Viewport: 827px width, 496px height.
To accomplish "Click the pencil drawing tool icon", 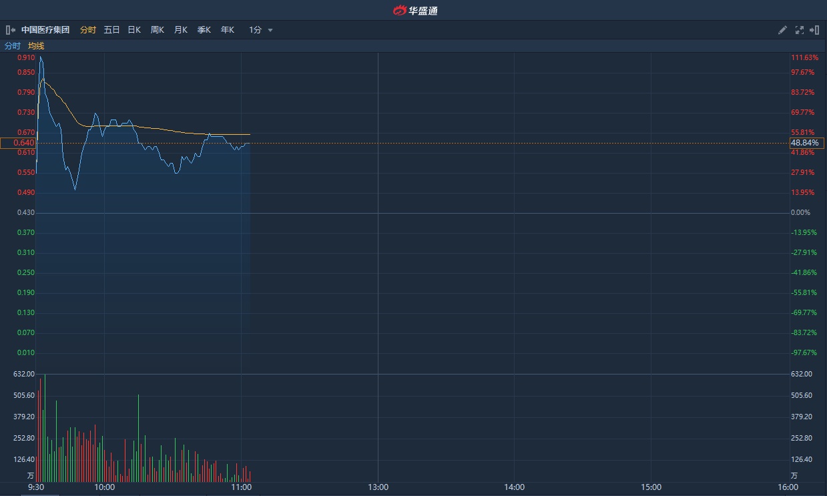I will tap(783, 30).
